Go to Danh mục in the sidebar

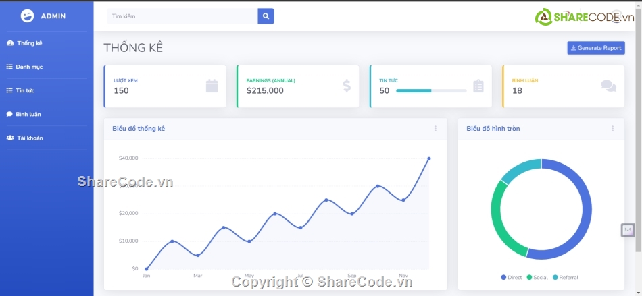tap(47, 67)
